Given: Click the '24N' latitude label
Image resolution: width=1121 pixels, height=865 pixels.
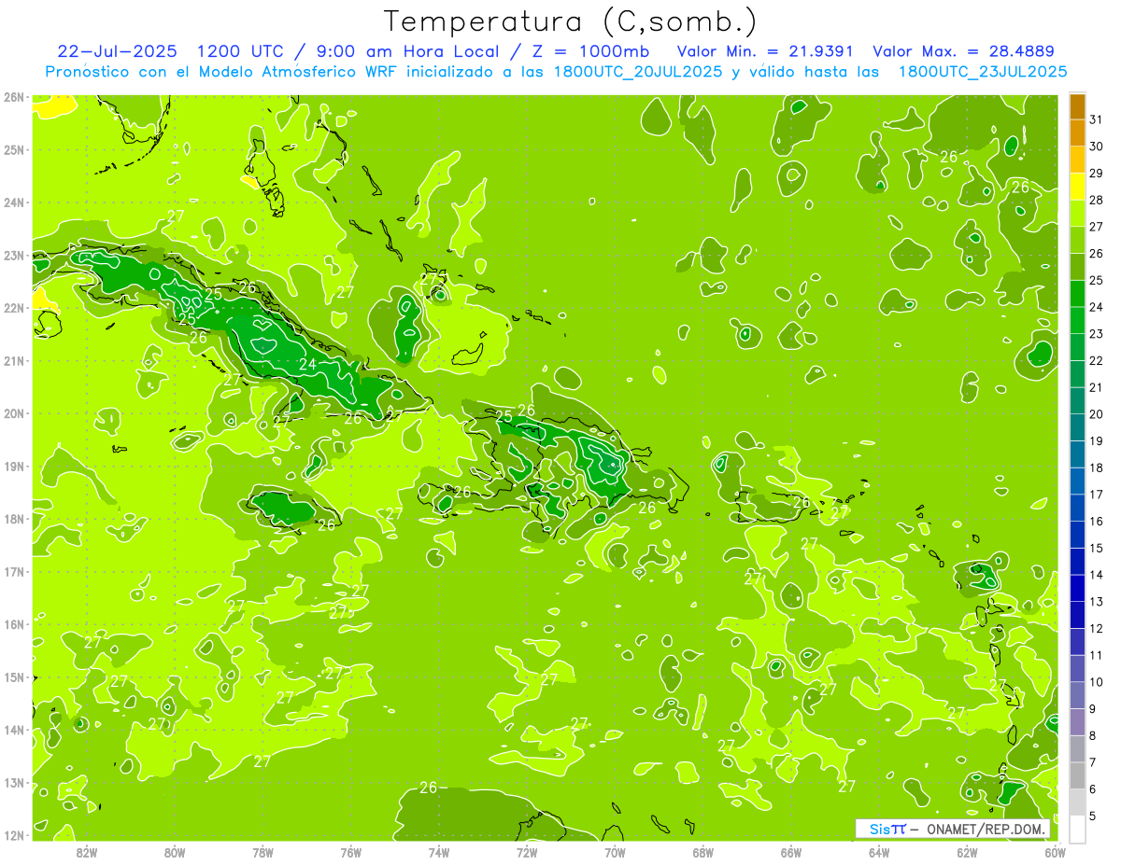Looking at the screenshot, I should [x=13, y=202].
